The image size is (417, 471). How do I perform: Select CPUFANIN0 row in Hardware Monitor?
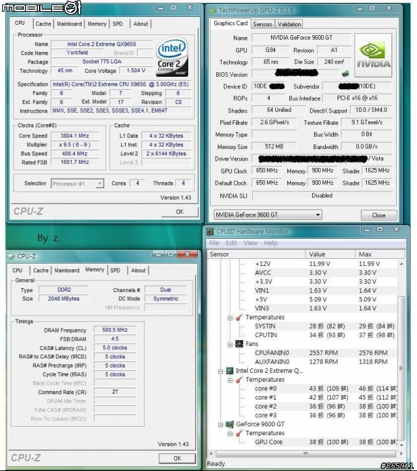(x=325, y=353)
